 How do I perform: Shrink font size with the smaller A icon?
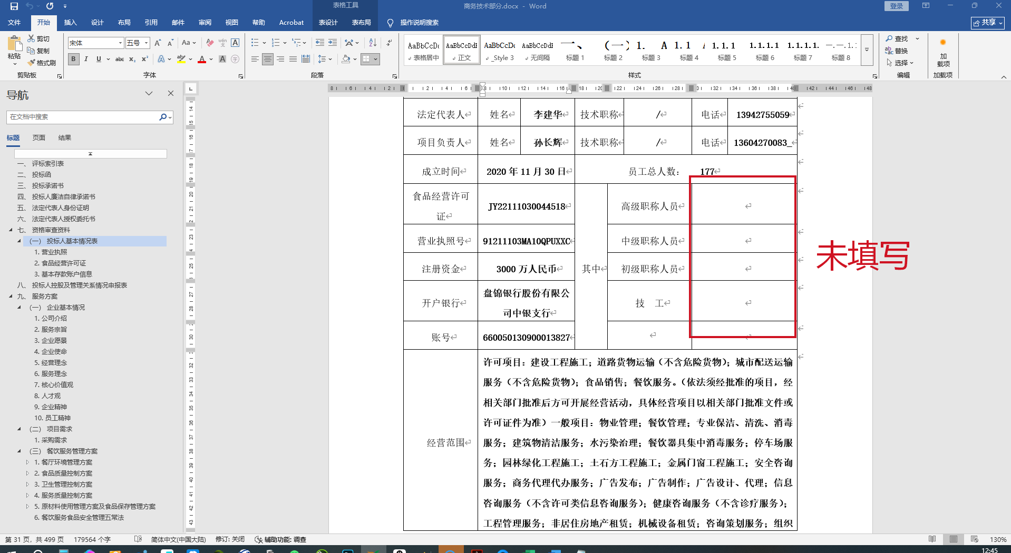pos(170,43)
